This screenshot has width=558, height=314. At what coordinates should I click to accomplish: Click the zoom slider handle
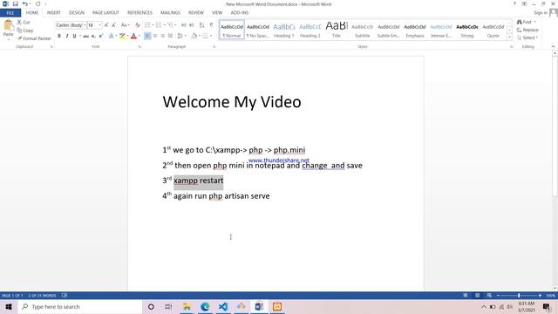(x=519, y=296)
